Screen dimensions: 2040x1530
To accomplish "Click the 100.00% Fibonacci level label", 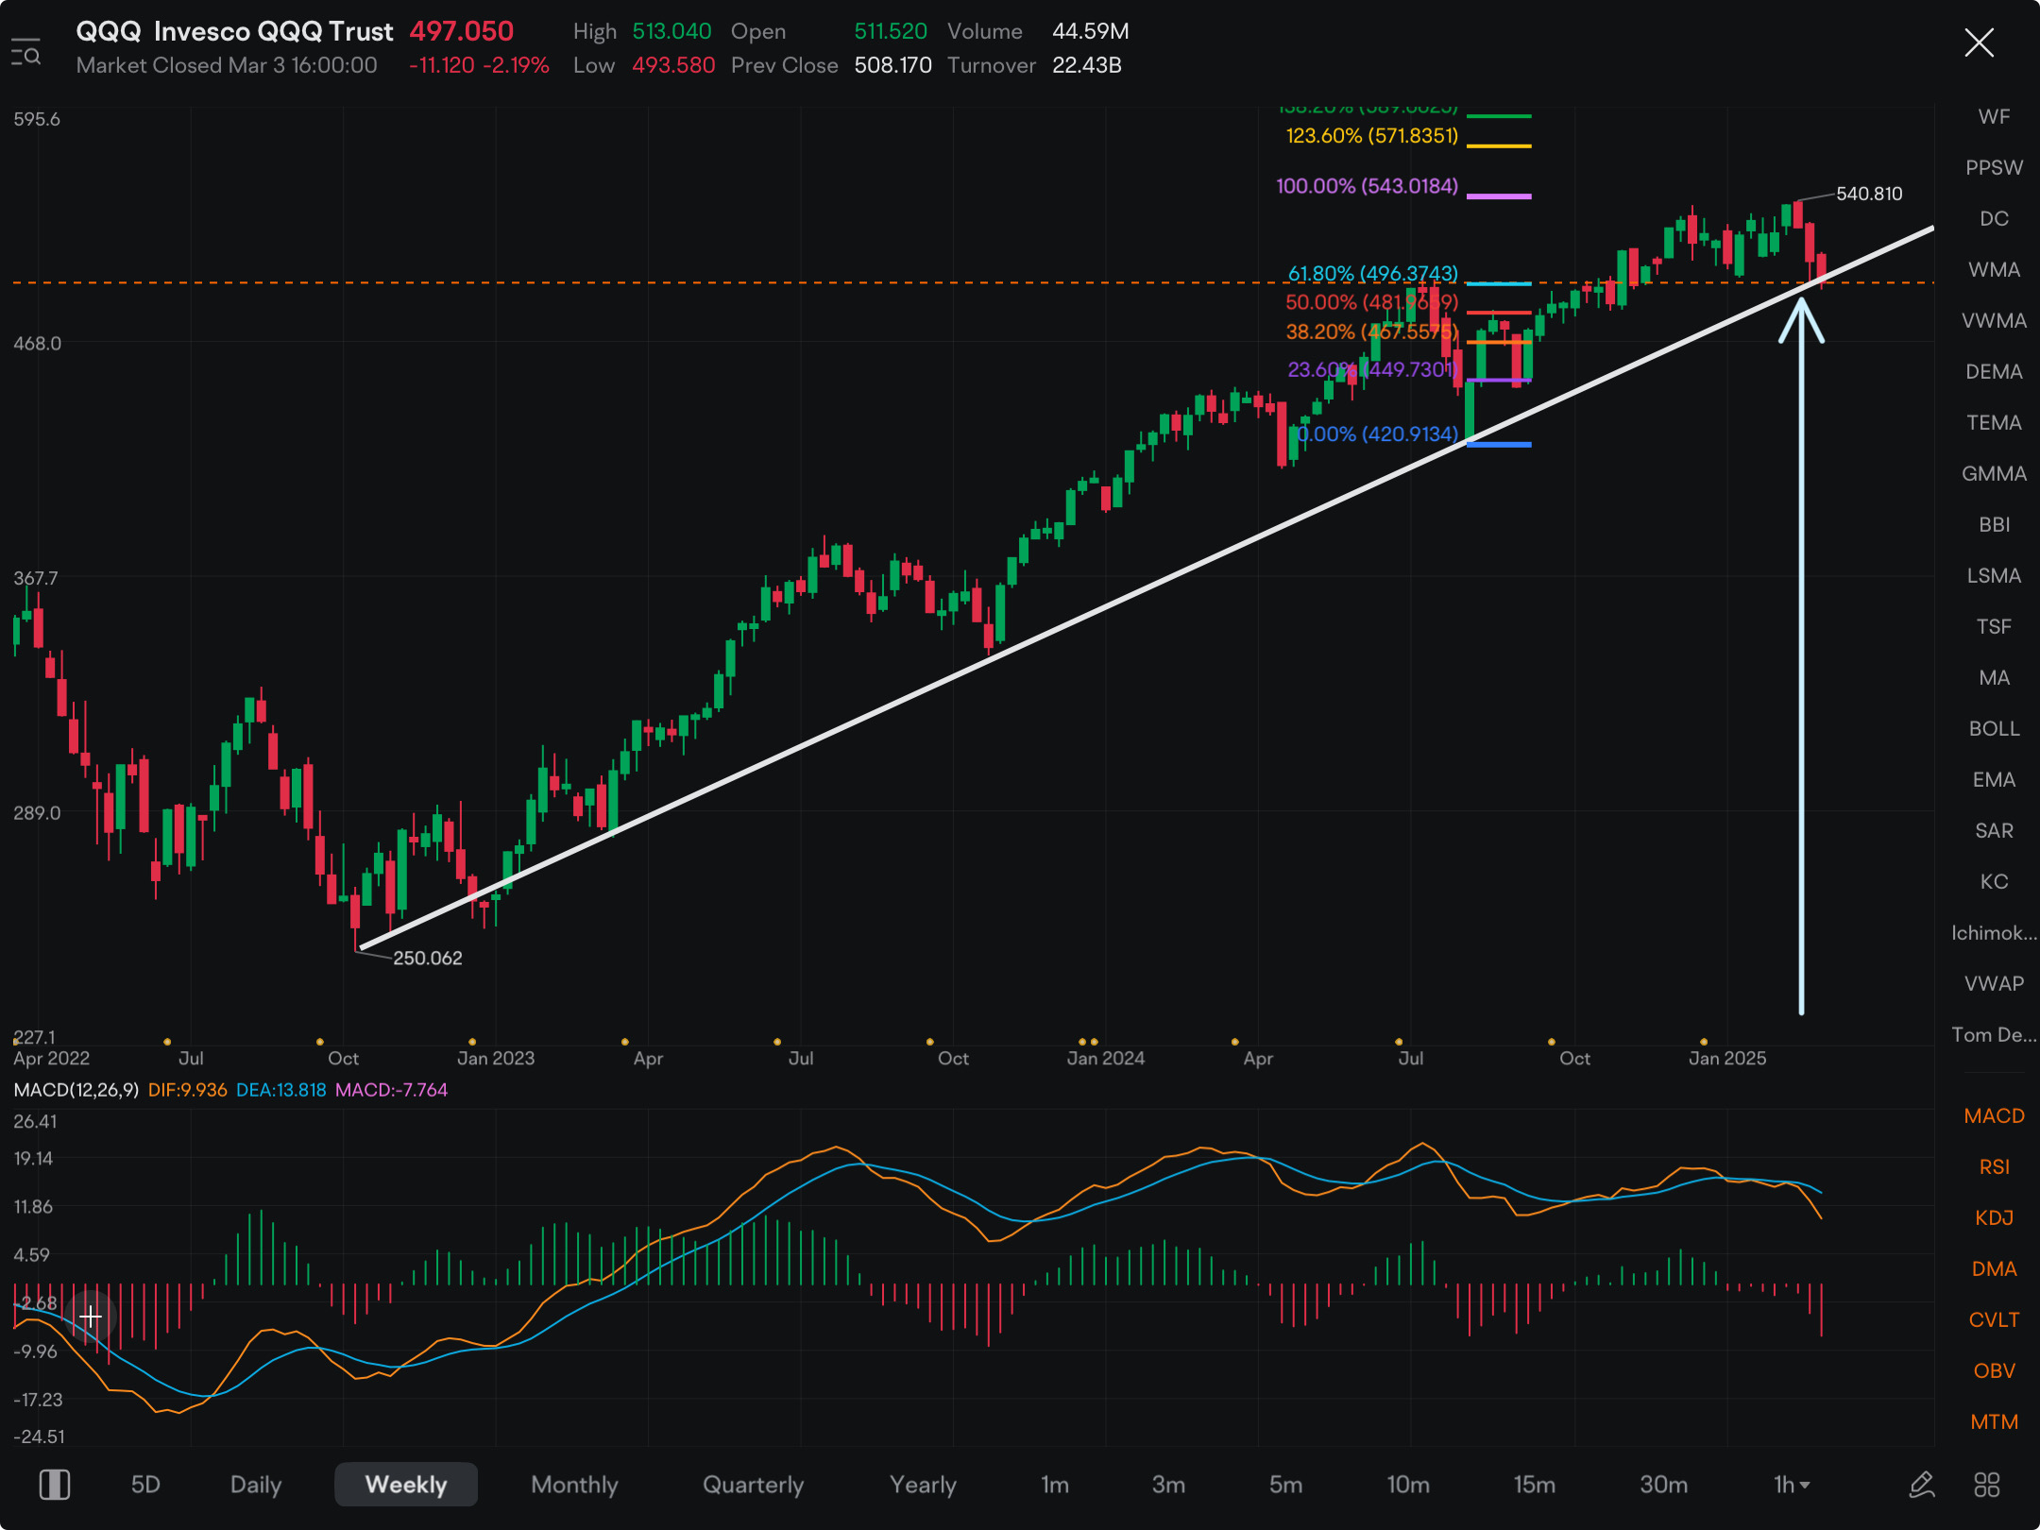I will (1368, 186).
